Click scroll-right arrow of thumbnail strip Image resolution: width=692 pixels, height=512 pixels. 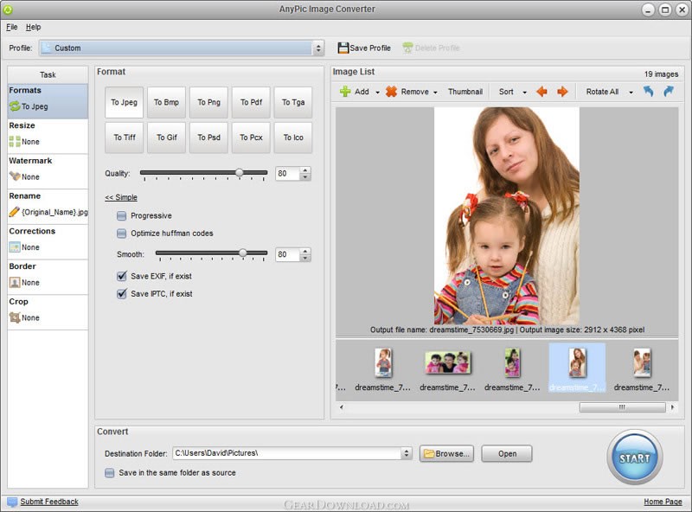click(672, 407)
